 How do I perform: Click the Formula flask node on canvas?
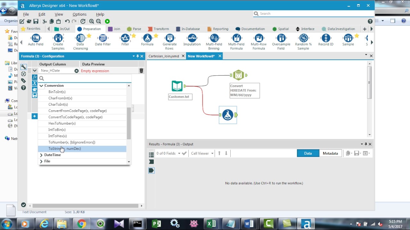tap(228, 115)
